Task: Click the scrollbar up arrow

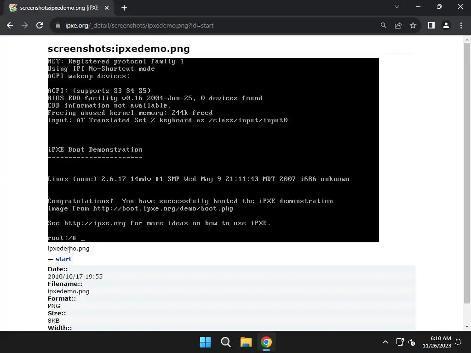Action: point(467,39)
